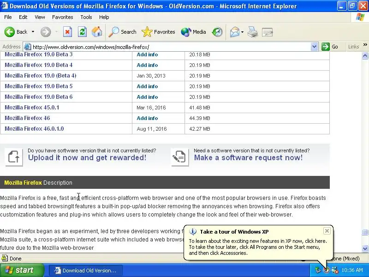Close the Windows XP tour balloon

point(327,231)
